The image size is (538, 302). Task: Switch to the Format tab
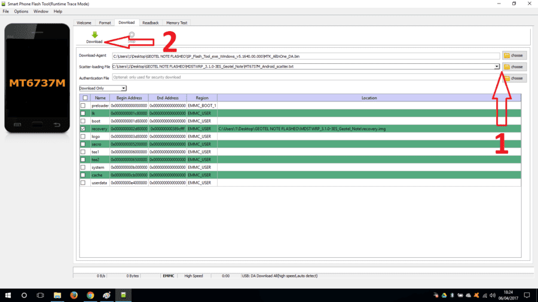pyautogui.click(x=105, y=23)
